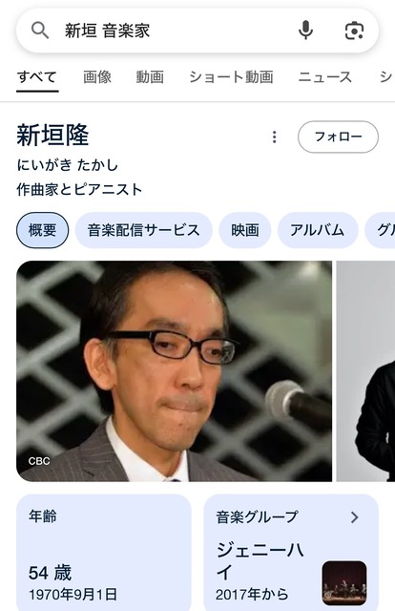Open the 年齢 54歳 info card
The image size is (395, 611).
tap(104, 553)
